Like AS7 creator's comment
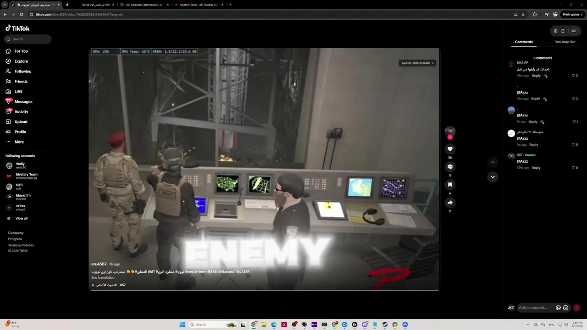Viewport: 587px width, 330px height. (x=573, y=168)
